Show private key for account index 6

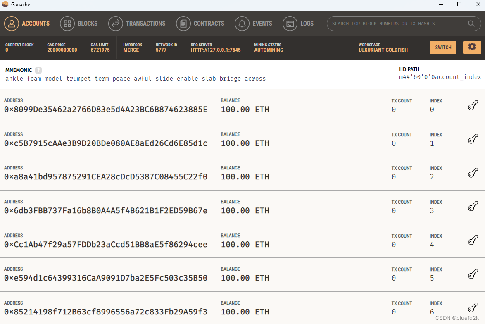473,308
